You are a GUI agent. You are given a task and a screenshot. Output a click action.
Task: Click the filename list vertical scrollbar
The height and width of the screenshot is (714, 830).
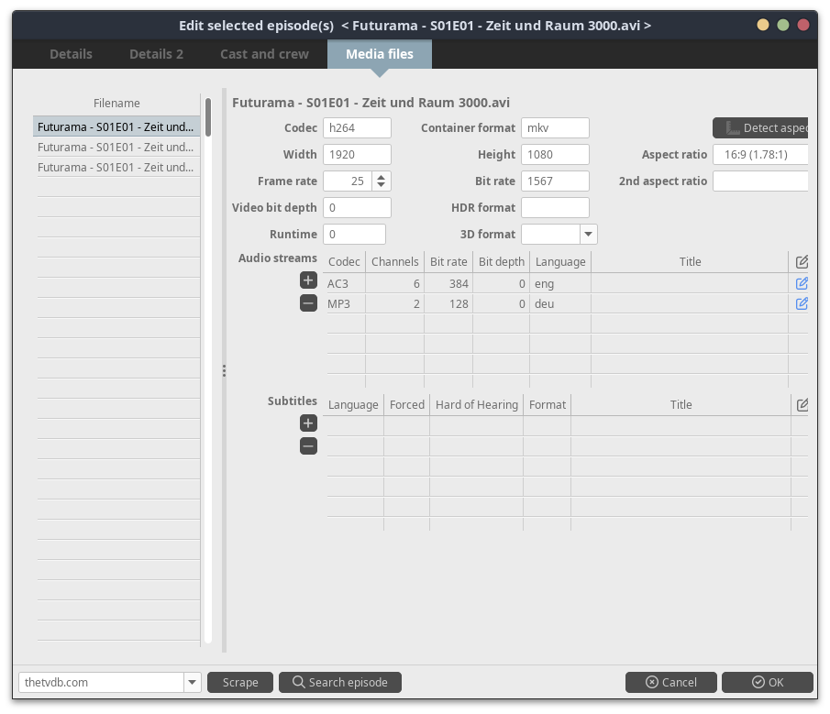pyautogui.click(x=208, y=117)
